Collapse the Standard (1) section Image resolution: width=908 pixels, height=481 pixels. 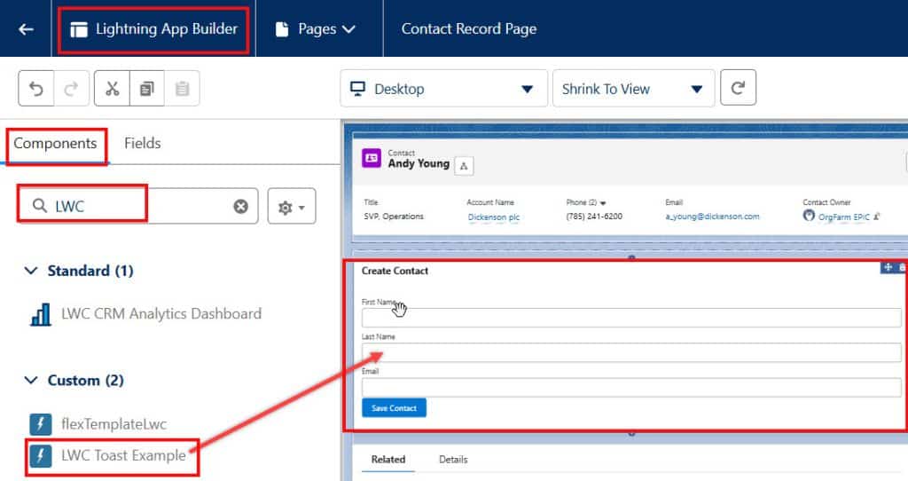[31, 271]
